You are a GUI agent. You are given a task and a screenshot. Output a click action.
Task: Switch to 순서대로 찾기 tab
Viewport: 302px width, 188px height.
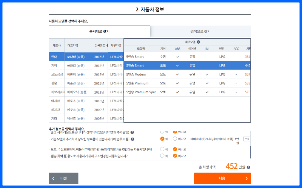(99, 31)
